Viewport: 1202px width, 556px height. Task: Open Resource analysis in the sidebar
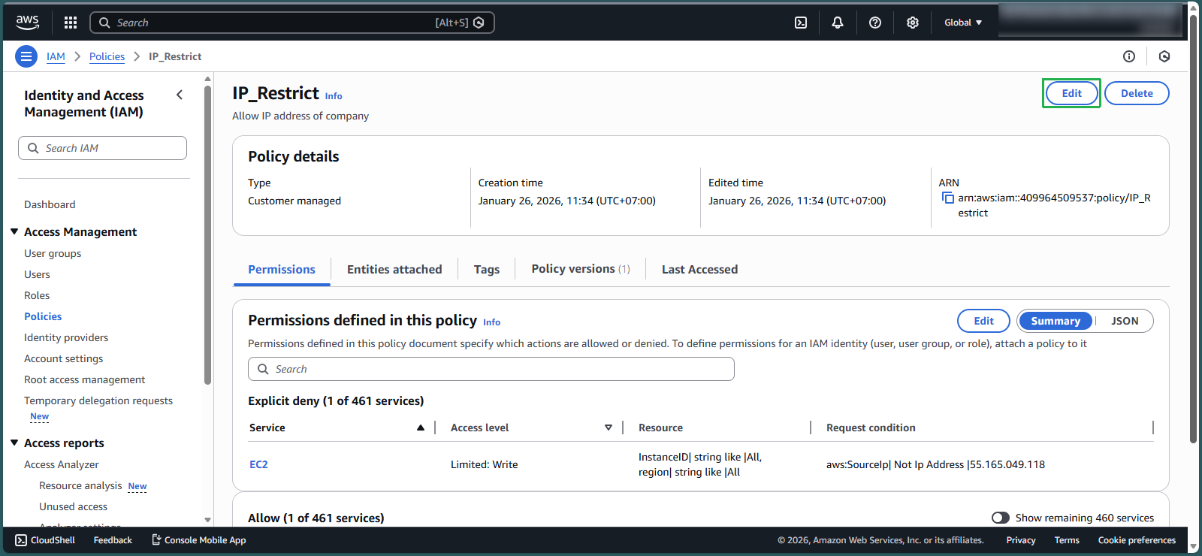(x=80, y=485)
